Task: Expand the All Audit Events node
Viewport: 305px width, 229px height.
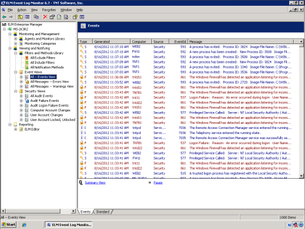Action: (x=21, y=96)
